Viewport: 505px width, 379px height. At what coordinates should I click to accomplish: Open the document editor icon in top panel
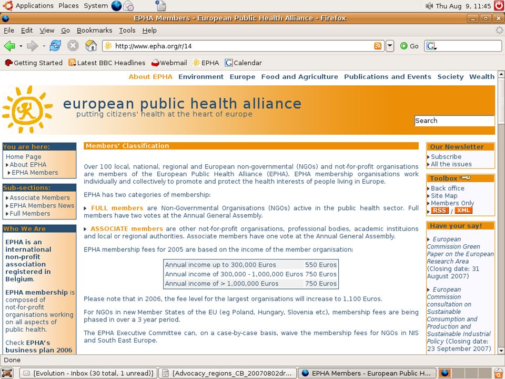coord(160,5)
